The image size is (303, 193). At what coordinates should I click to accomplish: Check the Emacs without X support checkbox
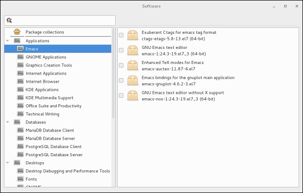[x=121, y=95]
